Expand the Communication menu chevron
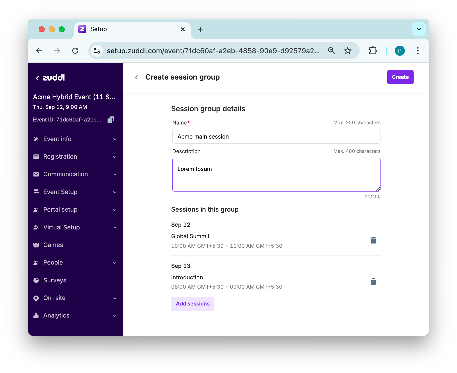Image resolution: width=457 pixels, height=373 pixels. (x=115, y=174)
